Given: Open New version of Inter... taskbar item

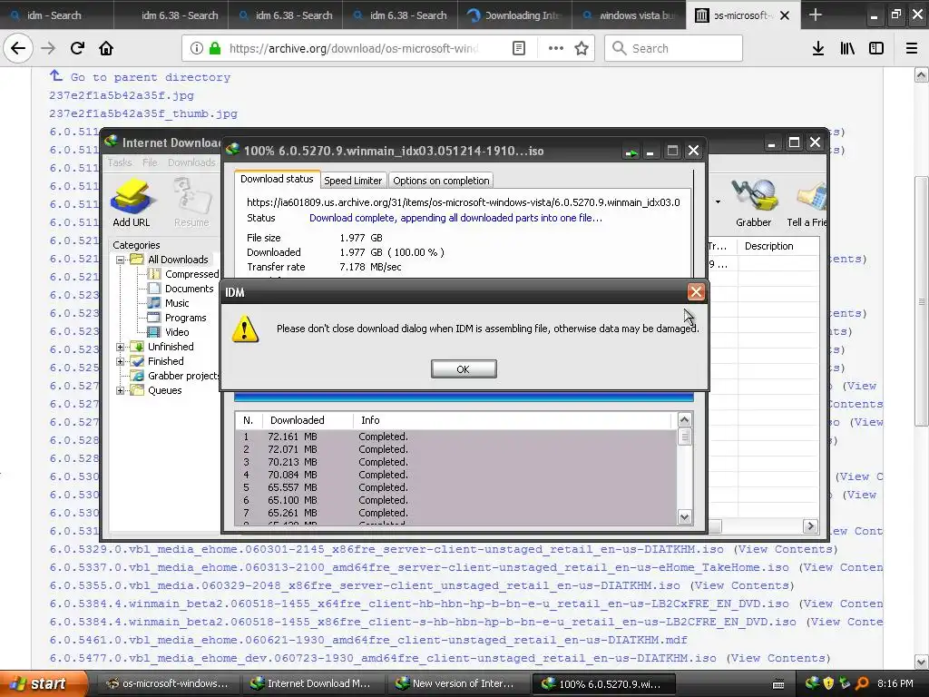Looking at the screenshot, I should pos(456,683).
